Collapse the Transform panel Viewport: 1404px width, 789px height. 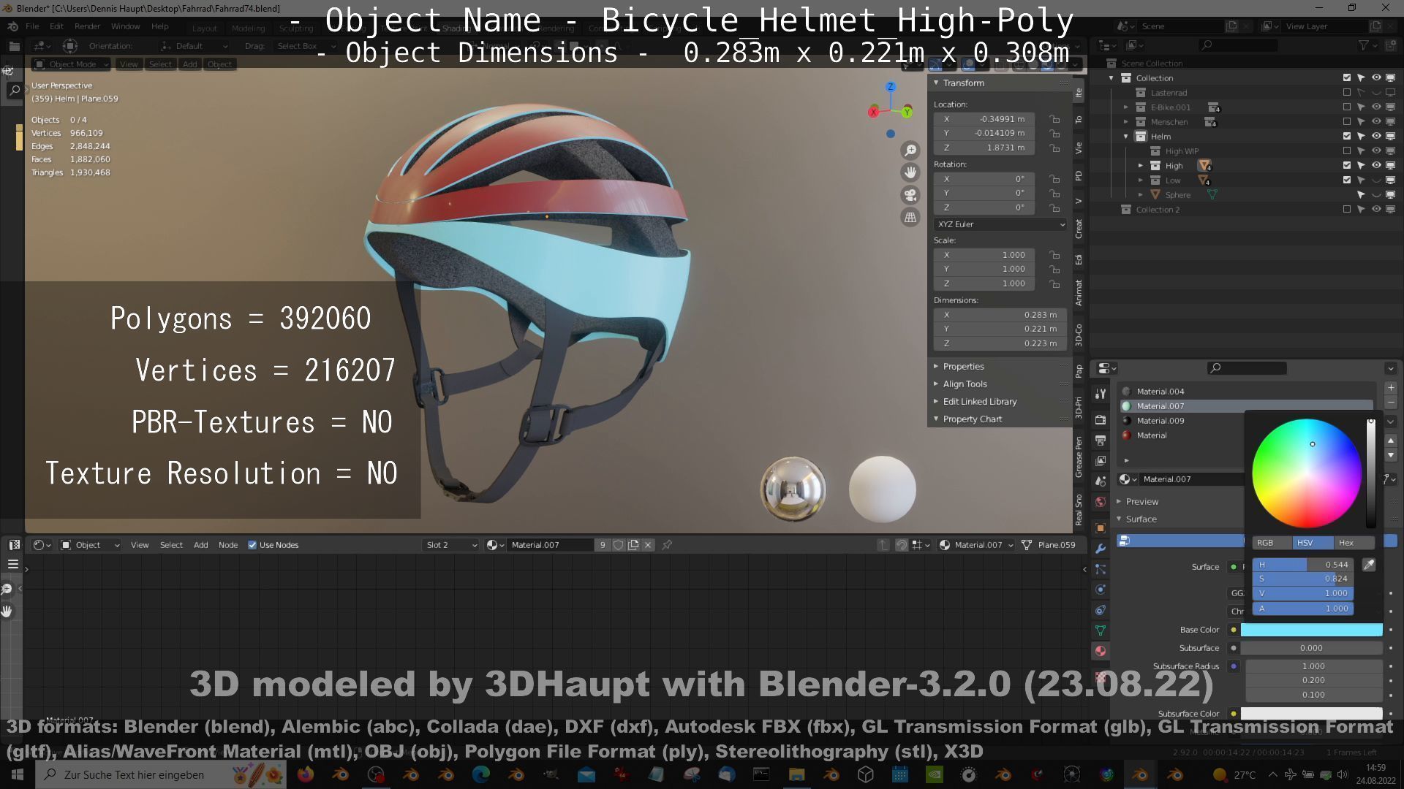[x=936, y=83]
